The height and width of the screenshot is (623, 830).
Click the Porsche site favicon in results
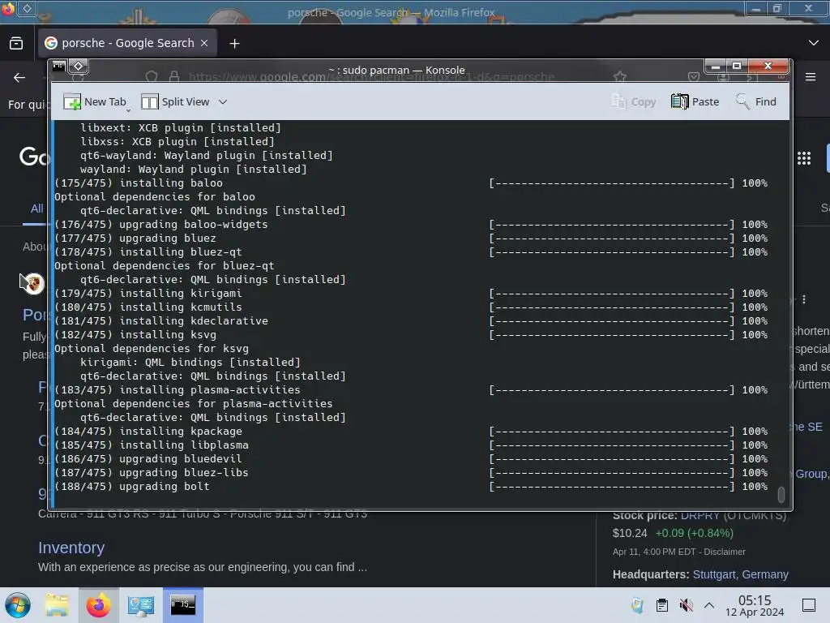coord(34,283)
